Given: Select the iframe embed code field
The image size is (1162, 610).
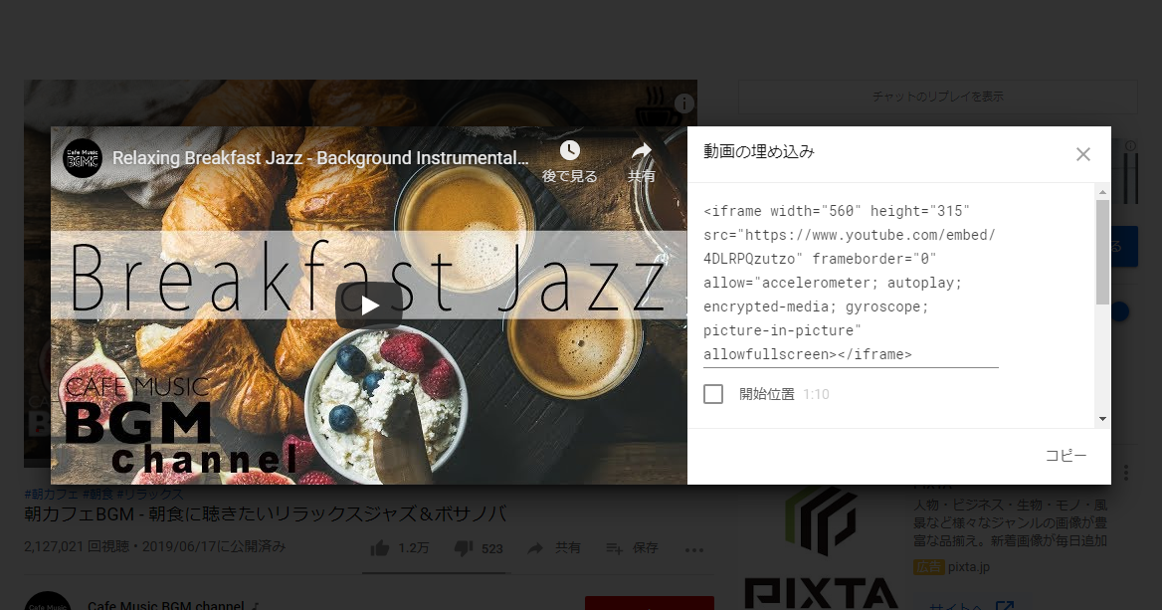Looking at the screenshot, I should [x=851, y=283].
